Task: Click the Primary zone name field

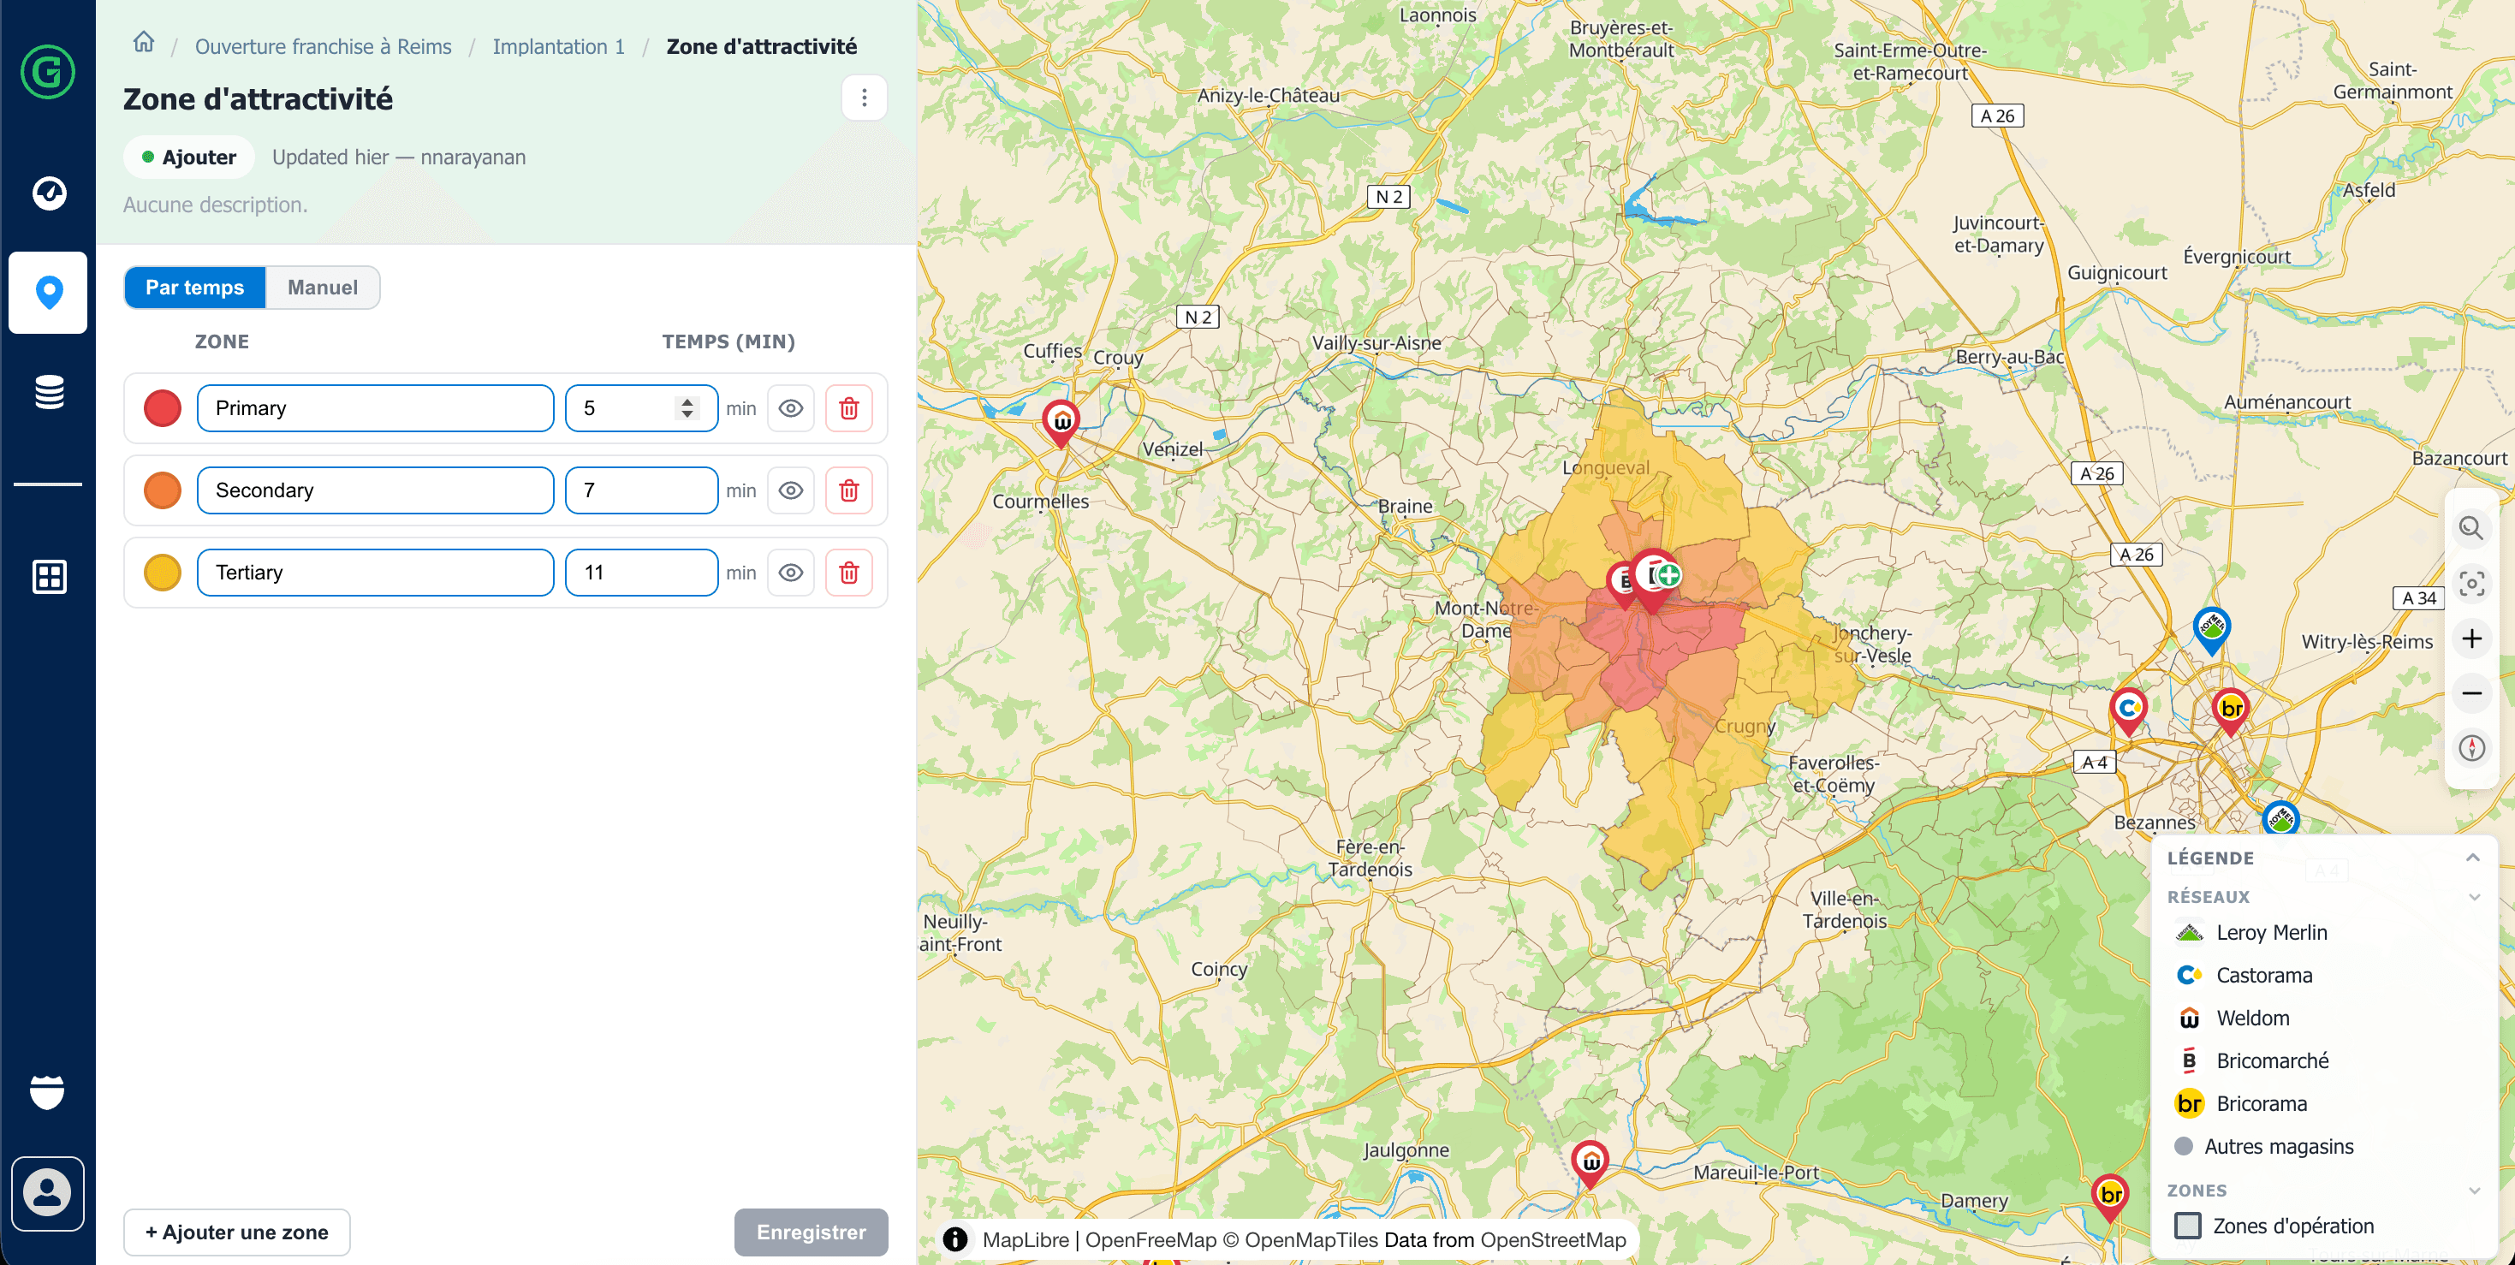Action: [x=375, y=408]
